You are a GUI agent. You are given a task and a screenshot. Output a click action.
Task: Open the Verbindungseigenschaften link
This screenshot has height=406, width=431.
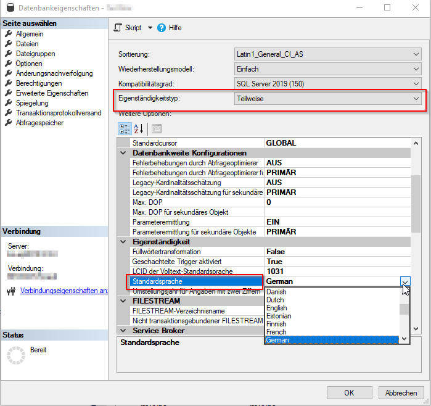64,291
